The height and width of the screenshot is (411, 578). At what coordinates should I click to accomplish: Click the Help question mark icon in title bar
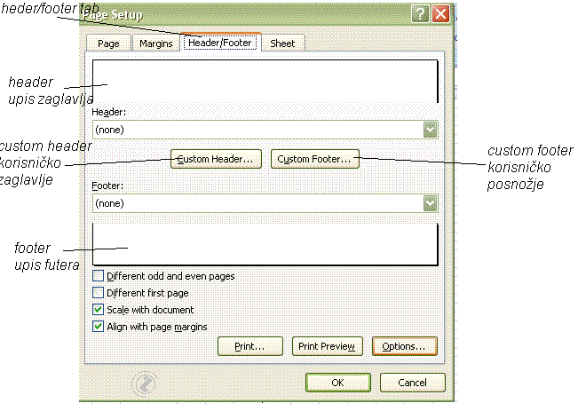[420, 15]
